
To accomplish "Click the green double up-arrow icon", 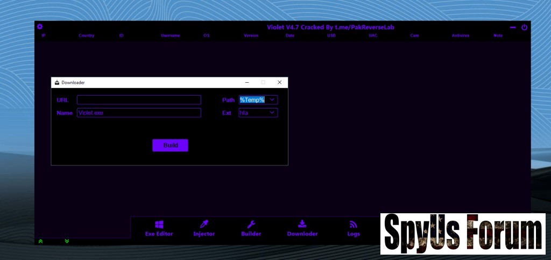I will click(40, 241).
